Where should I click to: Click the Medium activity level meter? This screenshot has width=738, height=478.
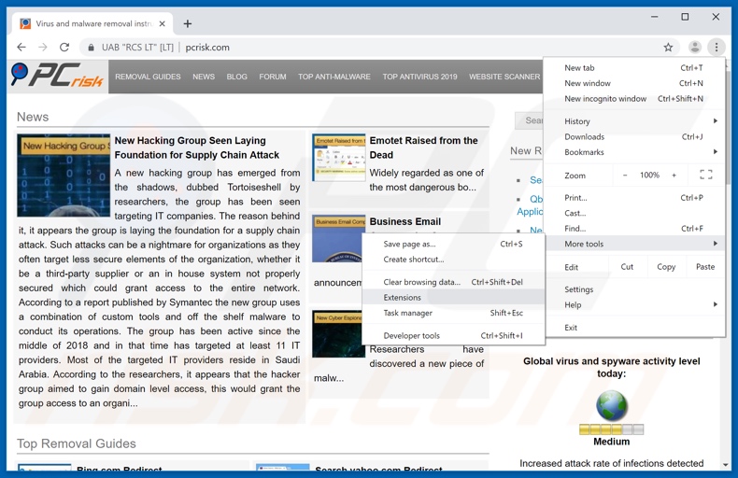(x=611, y=429)
